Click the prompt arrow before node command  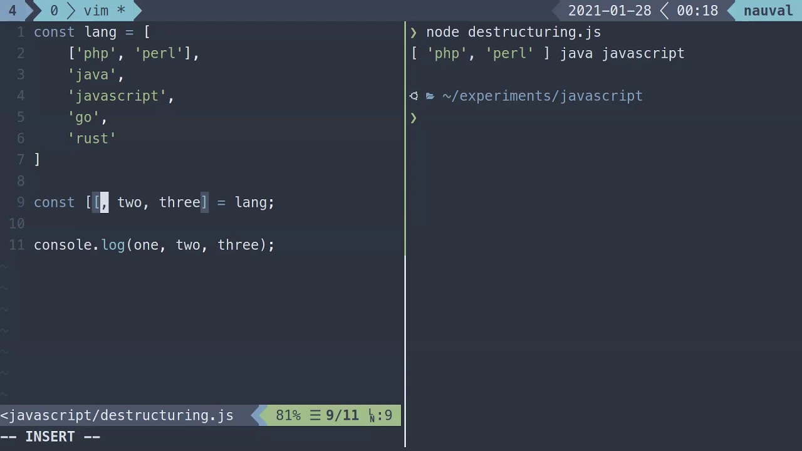[x=414, y=32]
